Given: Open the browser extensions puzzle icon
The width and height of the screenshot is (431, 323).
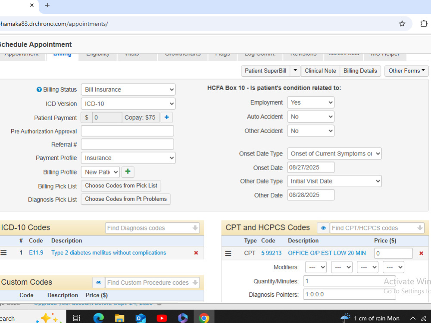Looking at the screenshot, I should pyautogui.click(x=424, y=24).
